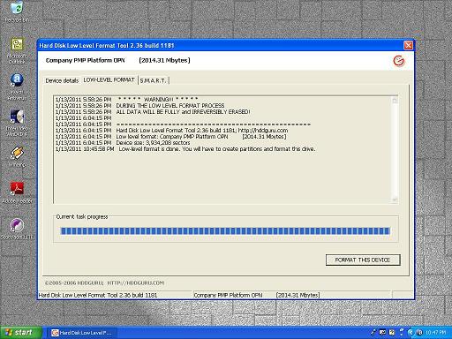Click the window title bar text
The width and height of the screenshot is (452, 339).
click(x=107, y=46)
